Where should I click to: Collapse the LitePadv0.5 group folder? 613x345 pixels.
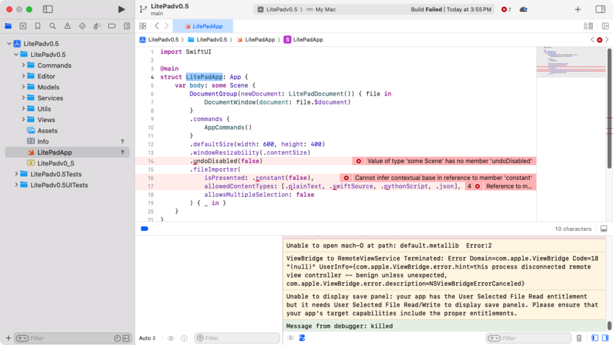pos(16,54)
